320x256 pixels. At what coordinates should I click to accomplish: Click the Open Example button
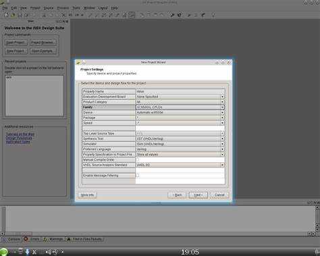click(x=43, y=51)
